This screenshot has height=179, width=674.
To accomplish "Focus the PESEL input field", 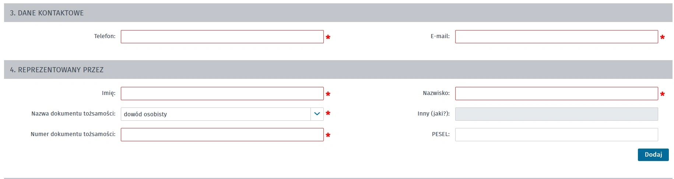I will click(557, 135).
